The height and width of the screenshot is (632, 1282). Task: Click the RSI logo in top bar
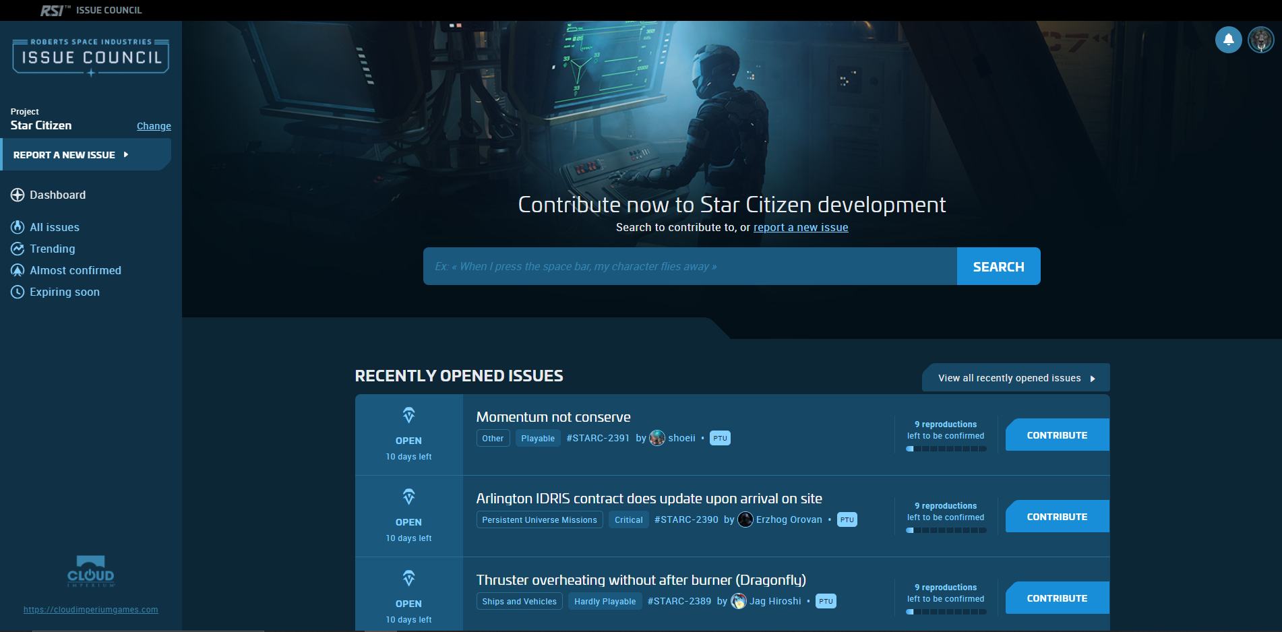(x=55, y=10)
